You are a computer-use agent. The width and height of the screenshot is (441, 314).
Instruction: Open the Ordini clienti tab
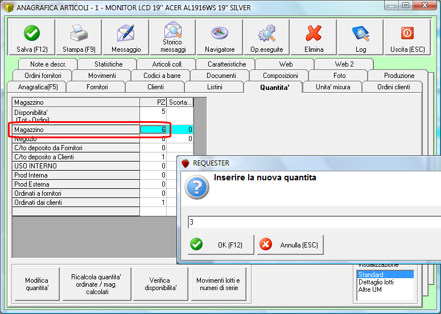[x=393, y=87]
